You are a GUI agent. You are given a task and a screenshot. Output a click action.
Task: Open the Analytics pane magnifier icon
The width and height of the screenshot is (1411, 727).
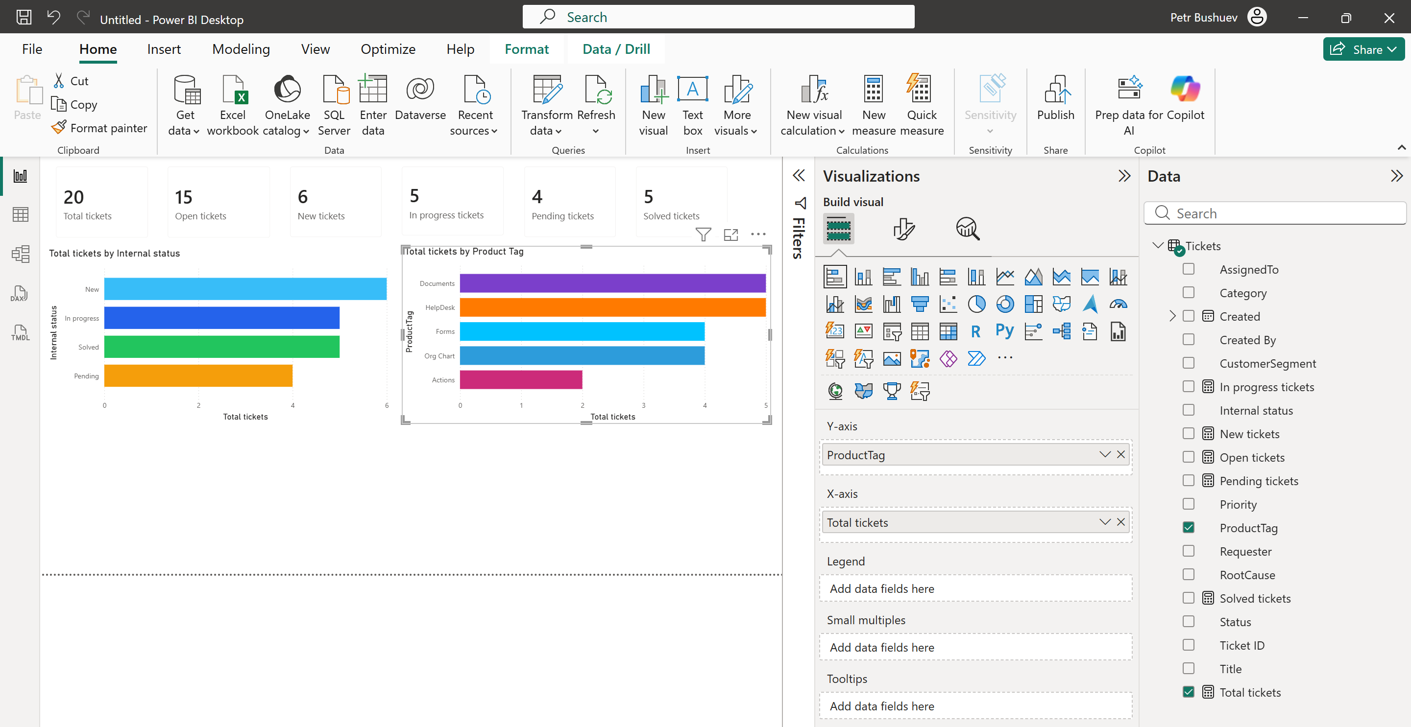pyautogui.click(x=967, y=228)
